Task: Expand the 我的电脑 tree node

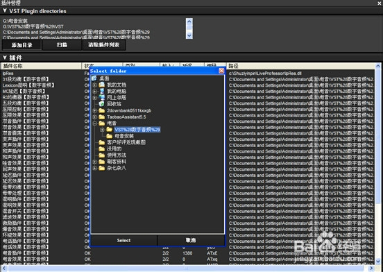Action: pos(95,92)
